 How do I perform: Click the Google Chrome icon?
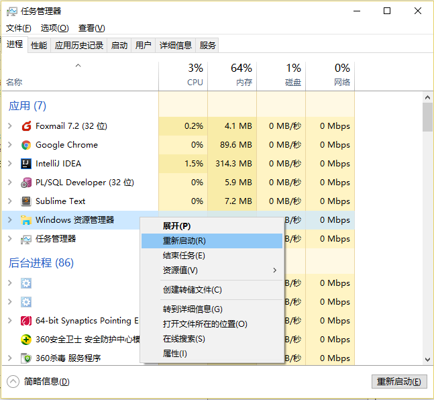coord(26,145)
